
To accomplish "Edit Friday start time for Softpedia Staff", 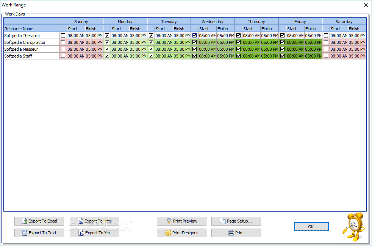I will (x=295, y=56).
